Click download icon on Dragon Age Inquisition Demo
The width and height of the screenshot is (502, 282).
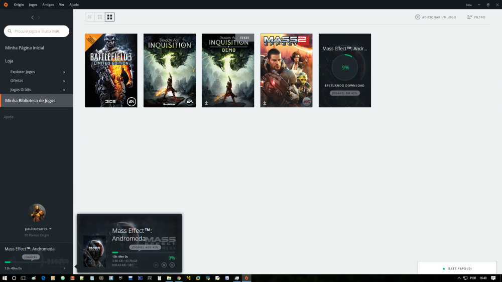(206, 103)
